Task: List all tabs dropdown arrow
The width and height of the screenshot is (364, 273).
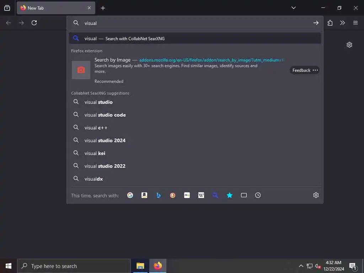Action: pyautogui.click(x=293, y=8)
